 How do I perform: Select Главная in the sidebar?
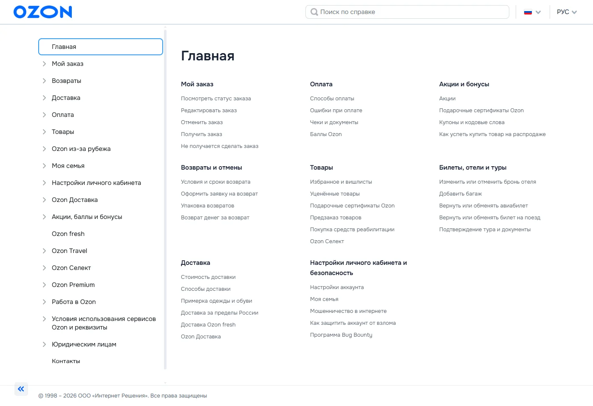pyautogui.click(x=101, y=47)
